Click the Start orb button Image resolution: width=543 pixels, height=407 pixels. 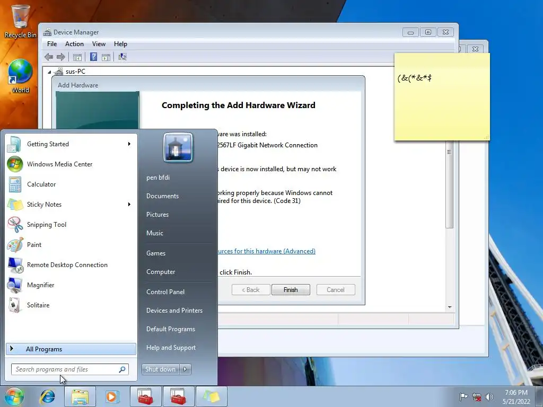pos(14,396)
